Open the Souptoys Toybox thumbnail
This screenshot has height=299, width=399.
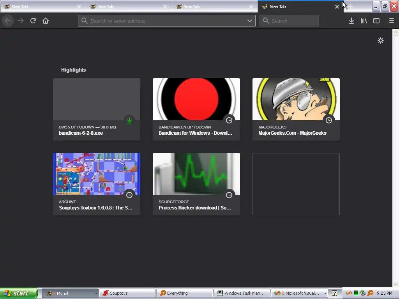tap(97, 174)
